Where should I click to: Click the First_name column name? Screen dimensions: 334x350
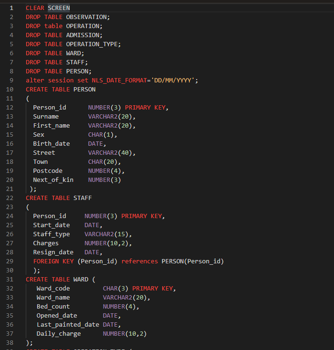(52, 126)
